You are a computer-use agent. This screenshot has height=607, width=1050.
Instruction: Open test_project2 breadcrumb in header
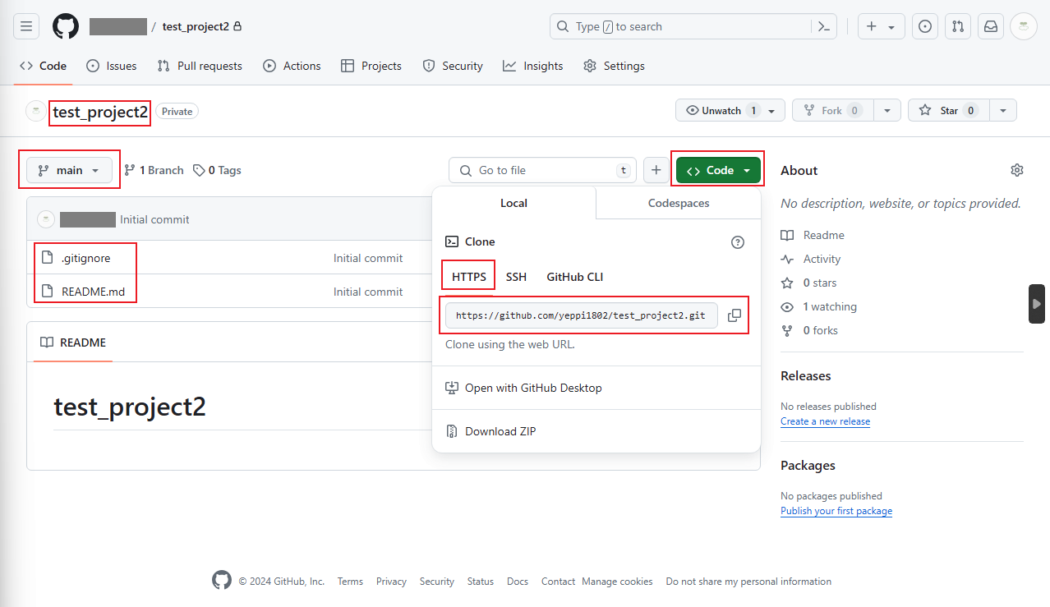(x=196, y=26)
